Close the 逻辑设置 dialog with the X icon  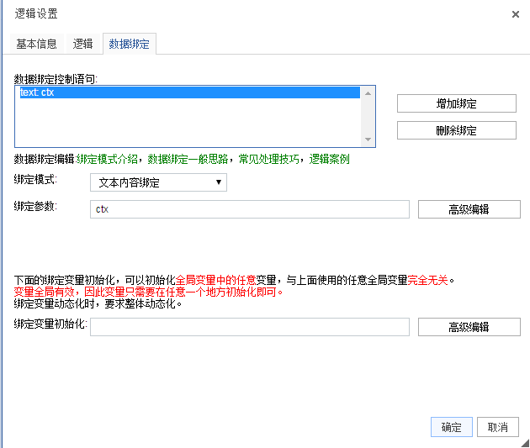coord(516,14)
